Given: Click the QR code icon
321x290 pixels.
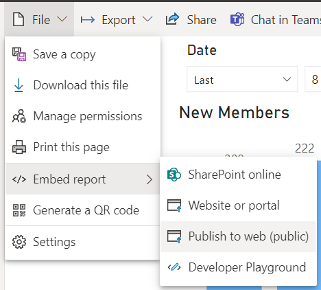Looking at the screenshot, I should tap(19, 210).
